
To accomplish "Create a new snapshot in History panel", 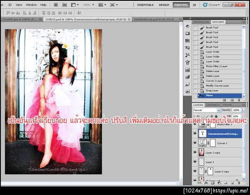I will click(232, 100).
